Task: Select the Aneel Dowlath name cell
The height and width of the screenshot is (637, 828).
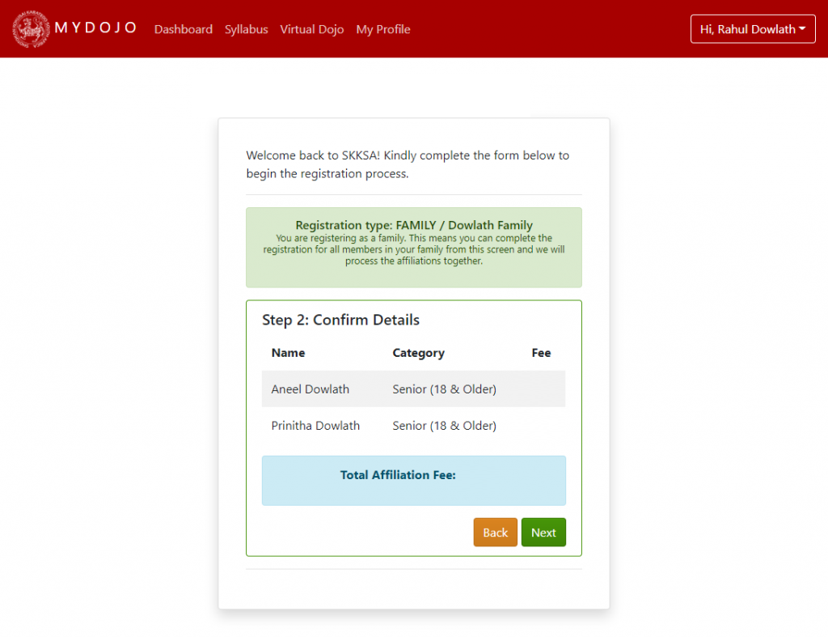Action: [x=310, y=389]
